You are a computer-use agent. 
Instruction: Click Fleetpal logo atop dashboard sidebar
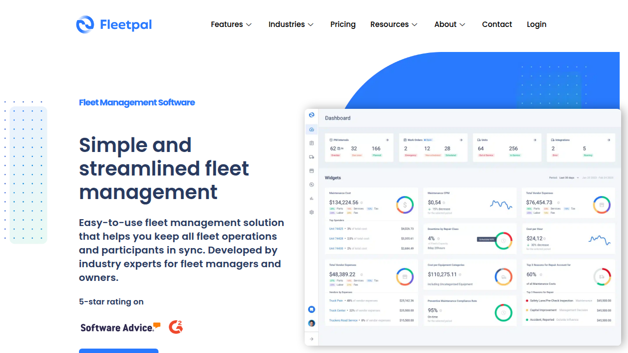[x=312, y=115]
